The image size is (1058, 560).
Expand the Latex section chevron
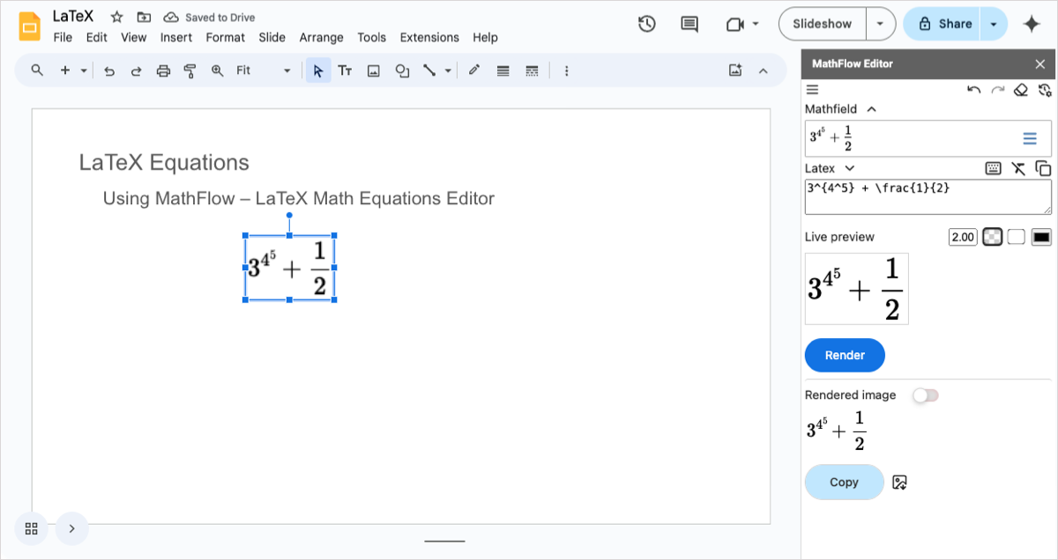tap(850, 168)
